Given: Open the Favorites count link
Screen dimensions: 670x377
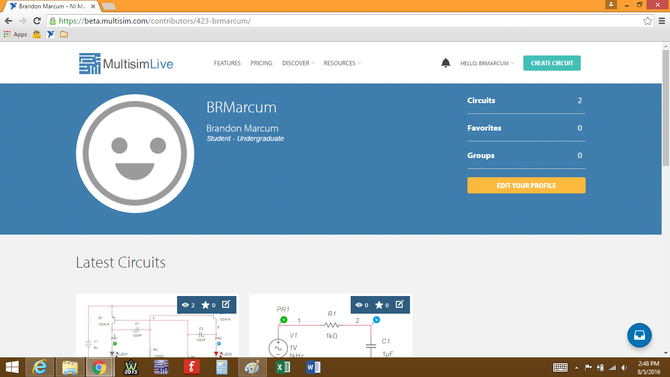Looking at the screenshot, I should coord(526,128).
